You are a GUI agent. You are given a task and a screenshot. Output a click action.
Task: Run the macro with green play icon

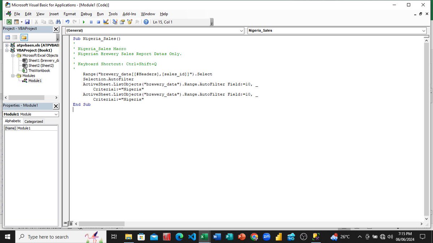84,22
